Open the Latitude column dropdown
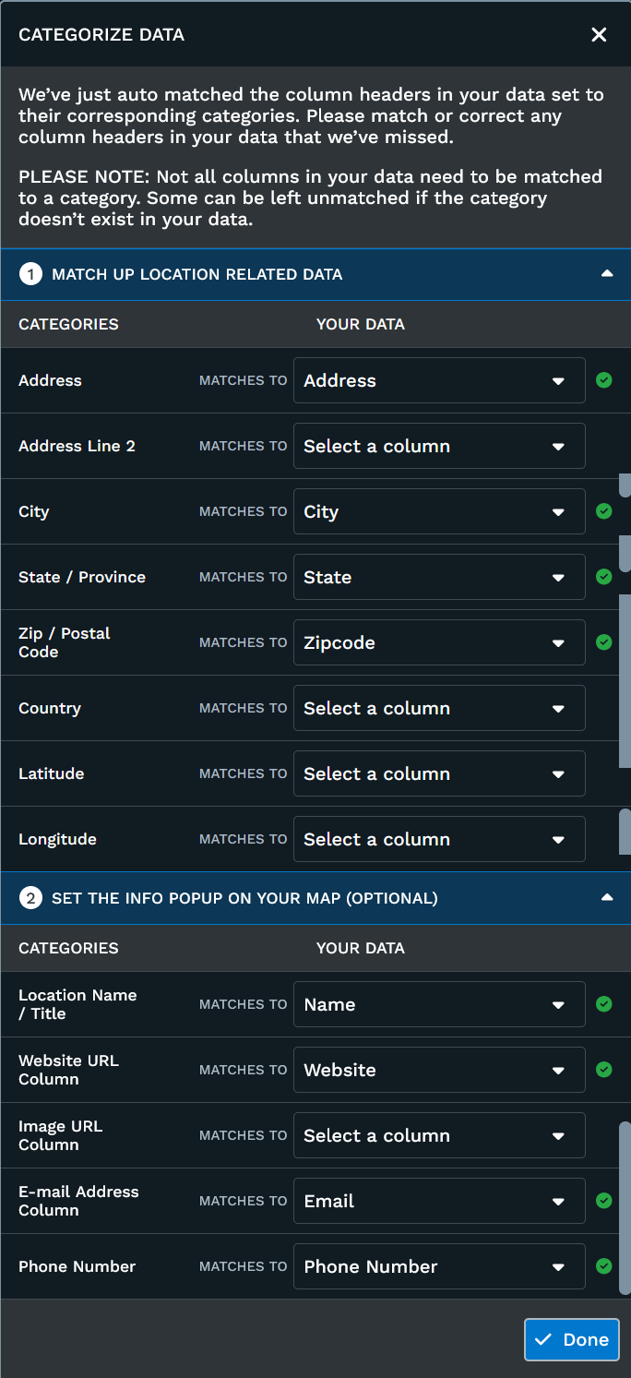Screen dimensions: 631x1378 pos(438,773)
